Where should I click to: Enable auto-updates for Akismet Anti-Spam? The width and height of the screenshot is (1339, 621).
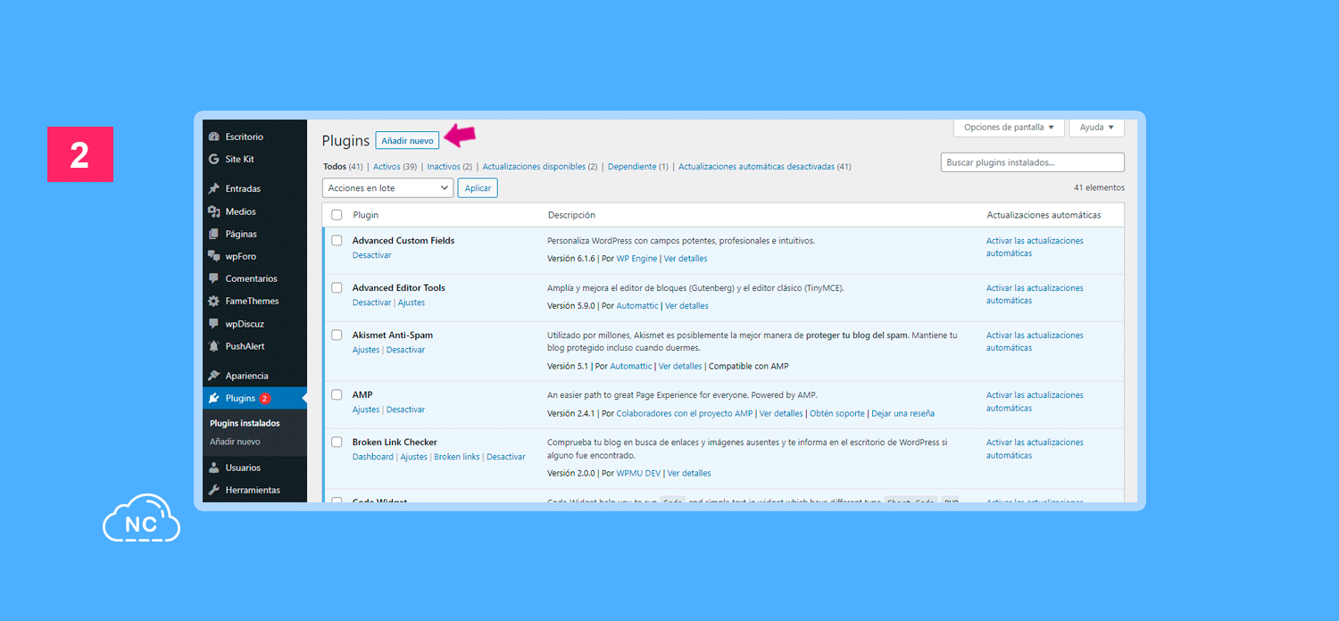(1035, 342)
